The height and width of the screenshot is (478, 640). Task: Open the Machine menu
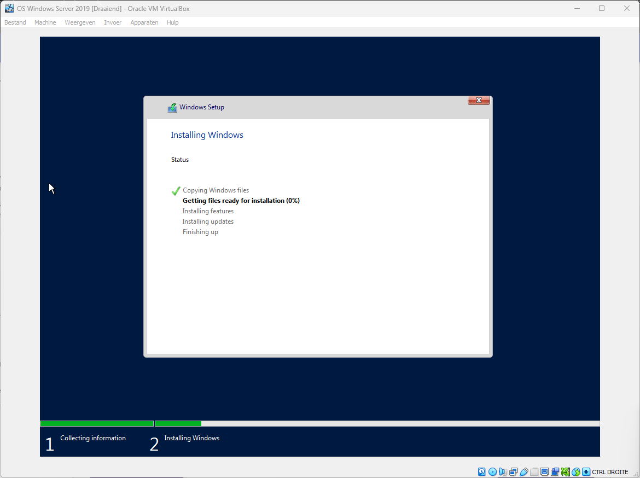click(x=45, y=22)
